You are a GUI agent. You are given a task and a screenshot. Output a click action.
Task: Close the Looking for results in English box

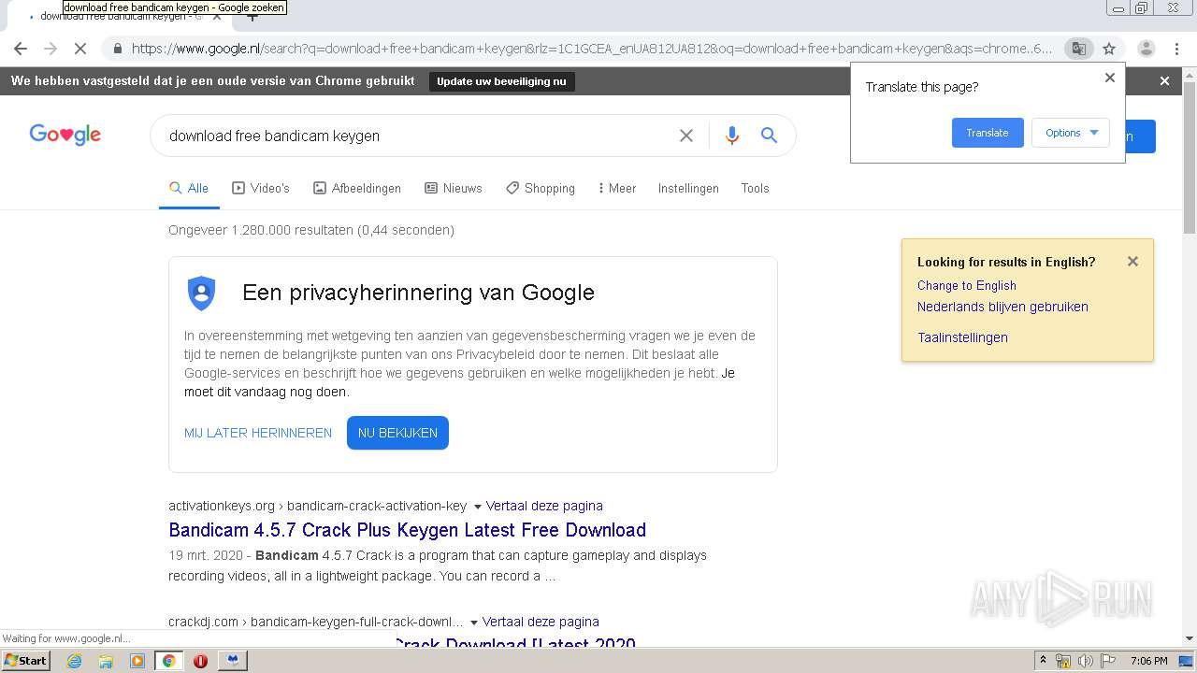pyautogui.click(x=1132, y=262)
